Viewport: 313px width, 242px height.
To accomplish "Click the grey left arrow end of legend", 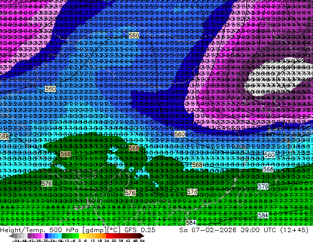I will 11,236.
